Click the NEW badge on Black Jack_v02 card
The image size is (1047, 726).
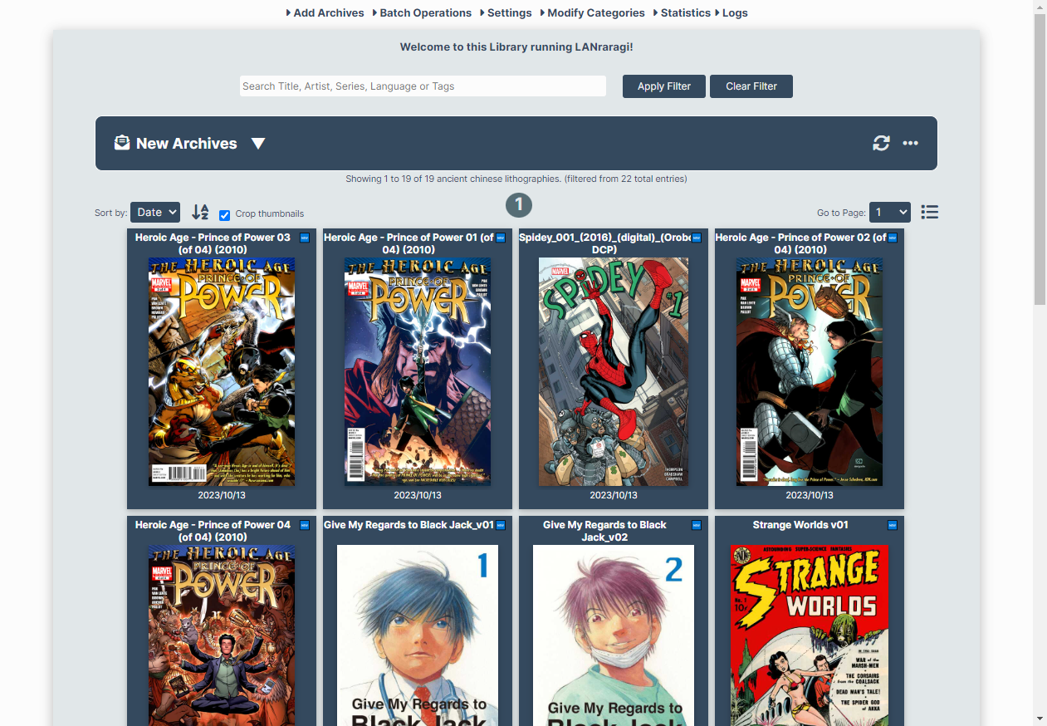point(696,525)
